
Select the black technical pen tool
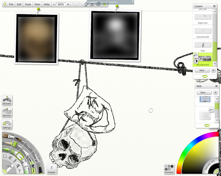point(41,169)
